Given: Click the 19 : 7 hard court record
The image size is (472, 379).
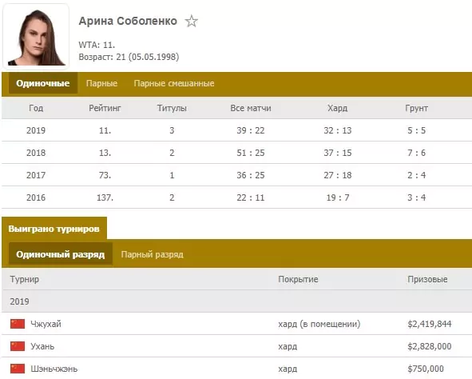Looking at the screenshot, I should point(338,197).
